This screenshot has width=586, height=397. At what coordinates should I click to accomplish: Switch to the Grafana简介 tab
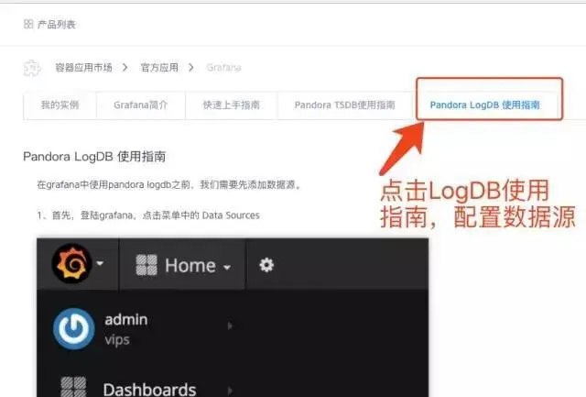point(140,105)
